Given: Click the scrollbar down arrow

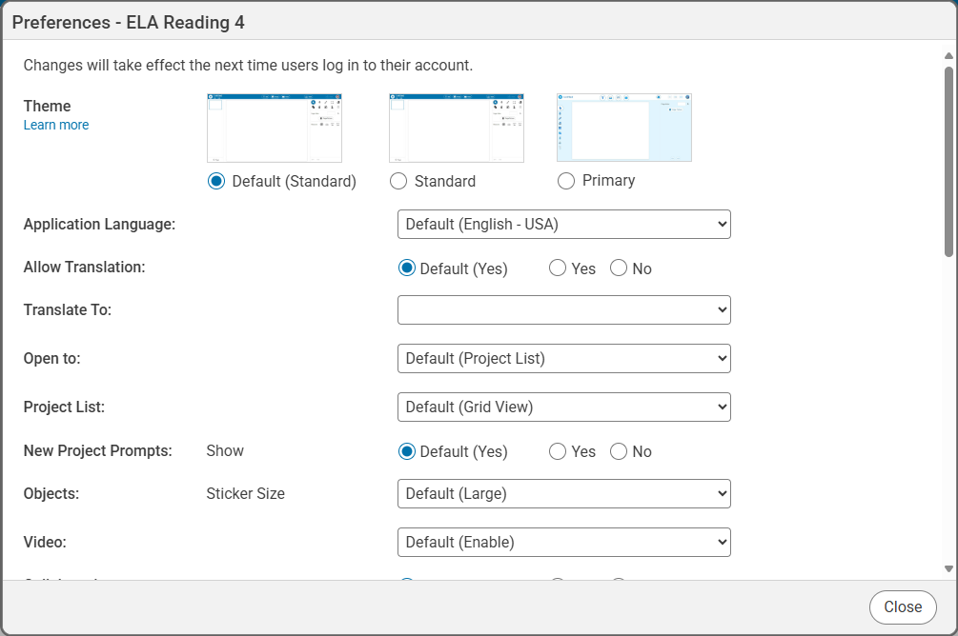Looking at the screenshot, I should tap(948, 568).
